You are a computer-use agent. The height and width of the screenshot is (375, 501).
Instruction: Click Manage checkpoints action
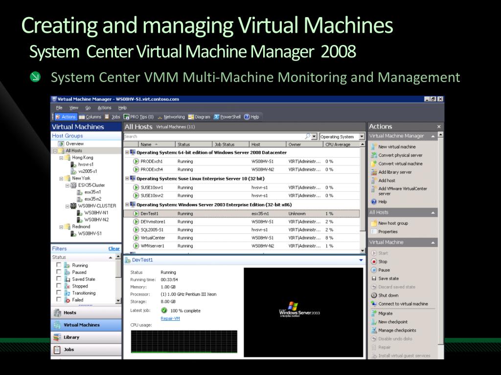(394, 331)
